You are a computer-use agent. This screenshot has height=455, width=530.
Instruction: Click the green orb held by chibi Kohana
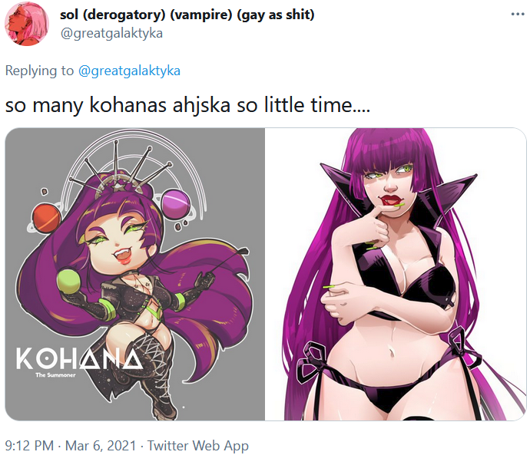(x=69, y=281)
